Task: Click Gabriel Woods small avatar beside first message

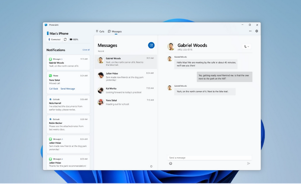Action: coord(169,59)
